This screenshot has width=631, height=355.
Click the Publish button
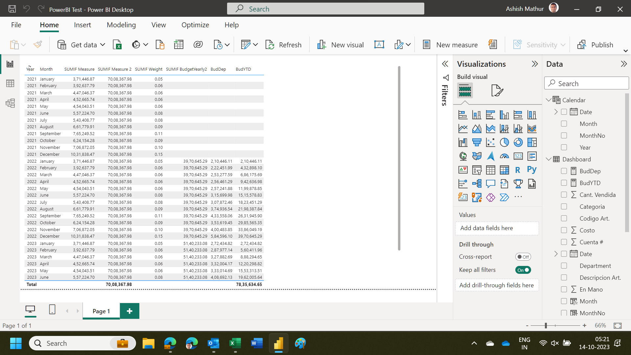pyautogui.click(x=595, y=45)
